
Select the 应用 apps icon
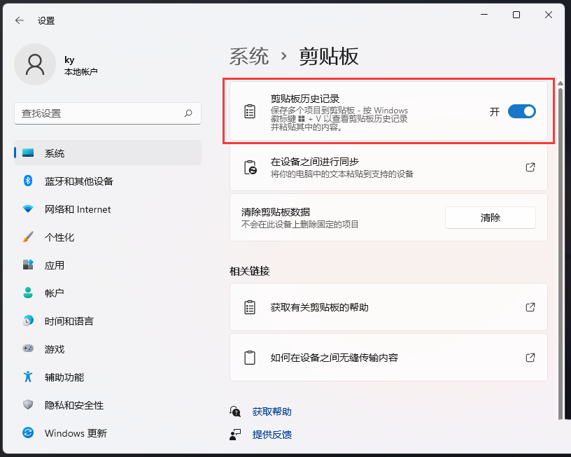[27, 265]
